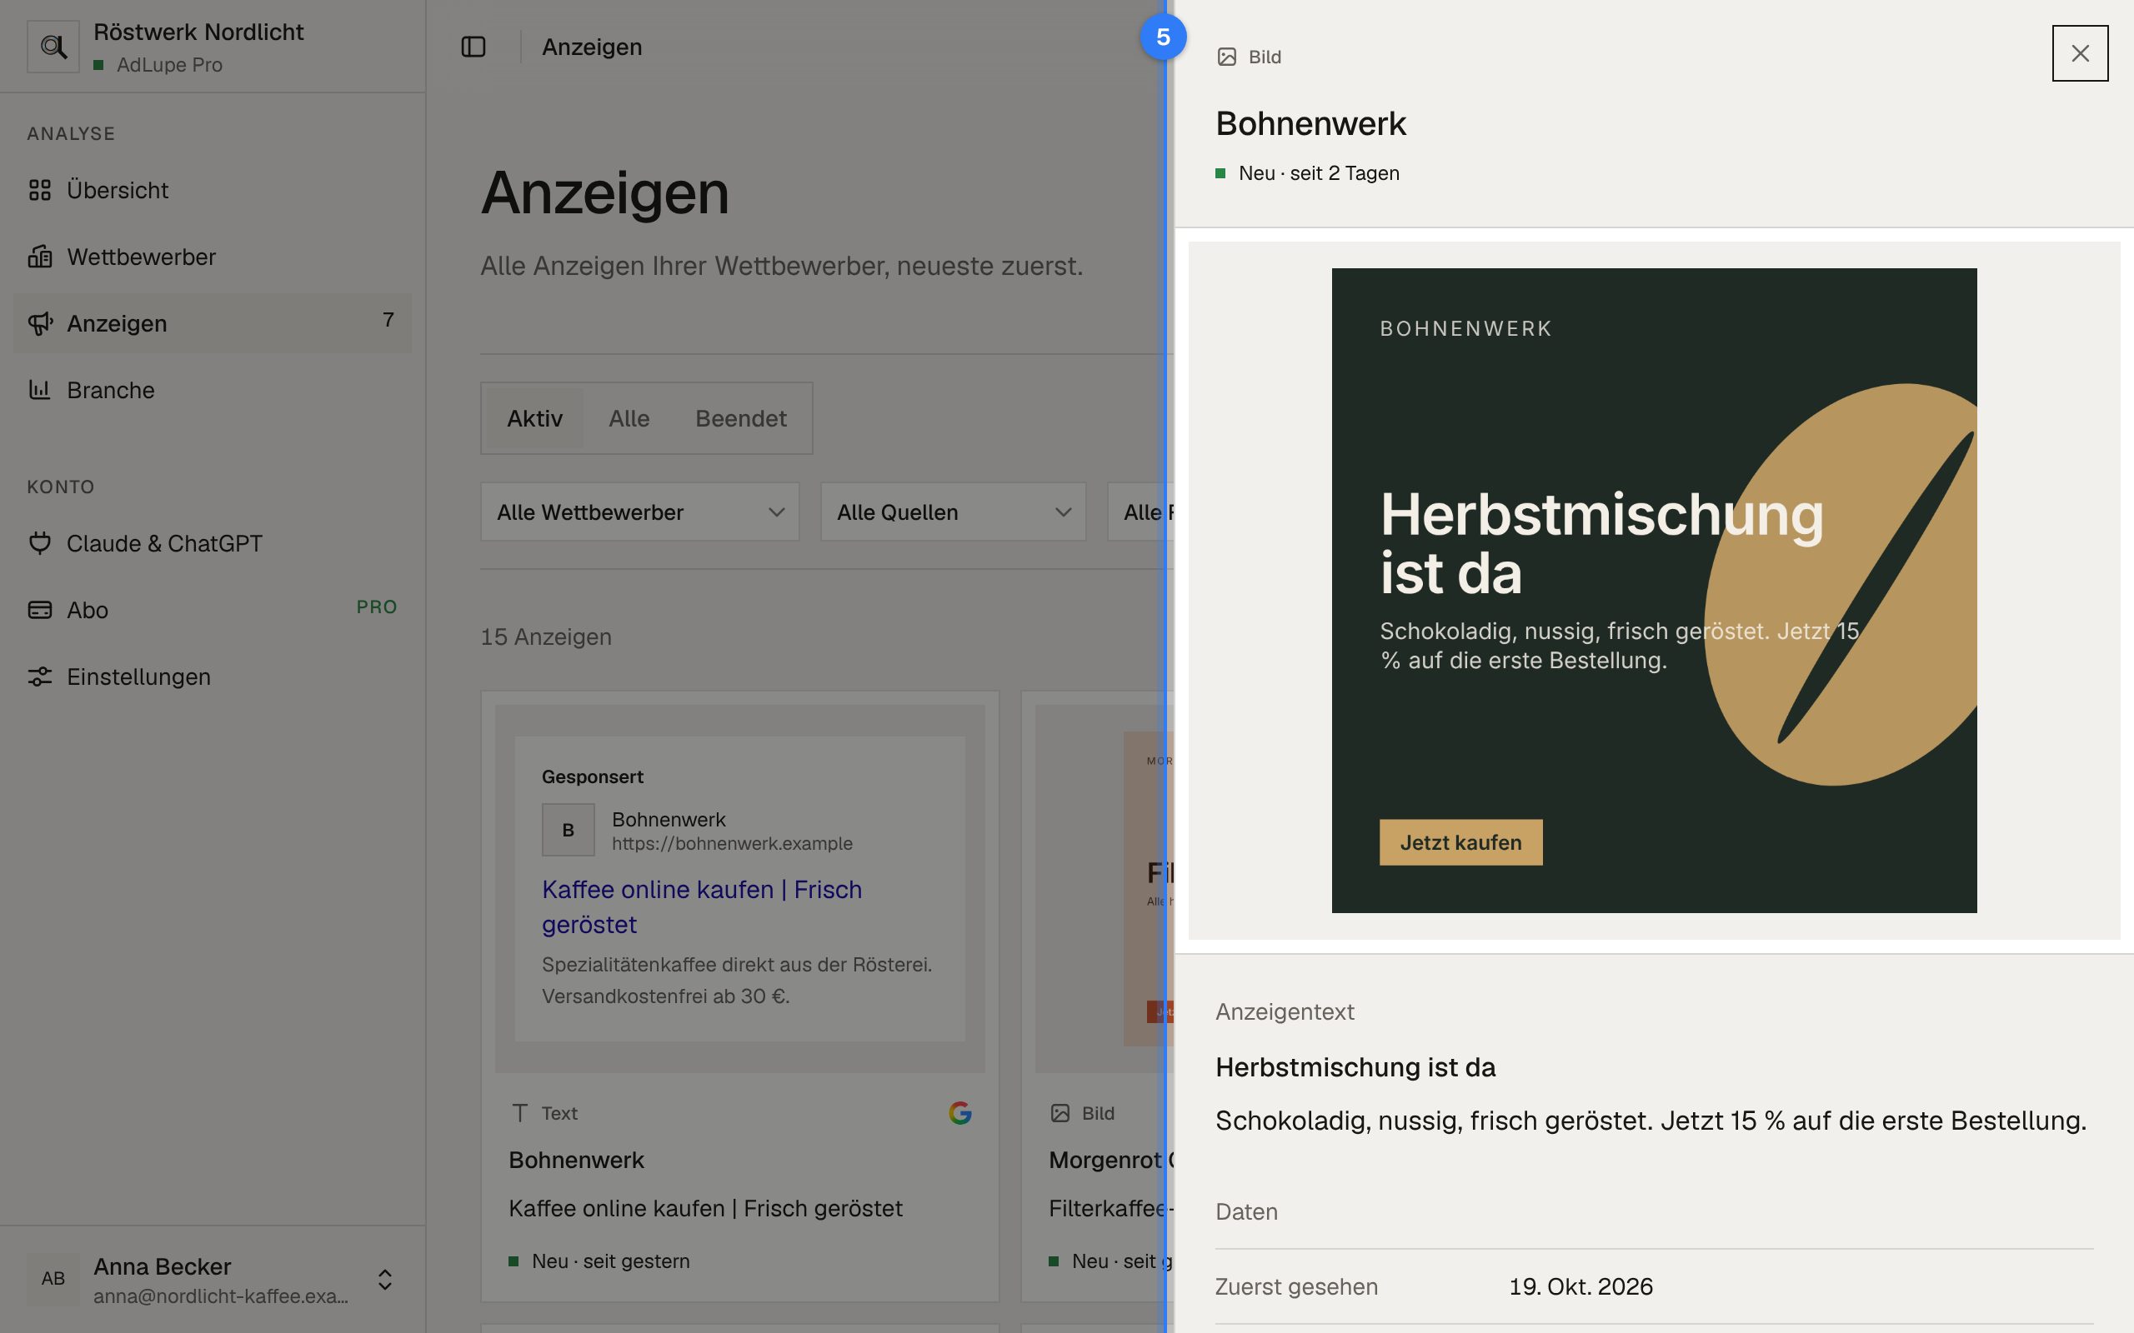The image size is (2134, 1333).
Task: Open Claude & ChatGPT integrations
Action: 213,543
